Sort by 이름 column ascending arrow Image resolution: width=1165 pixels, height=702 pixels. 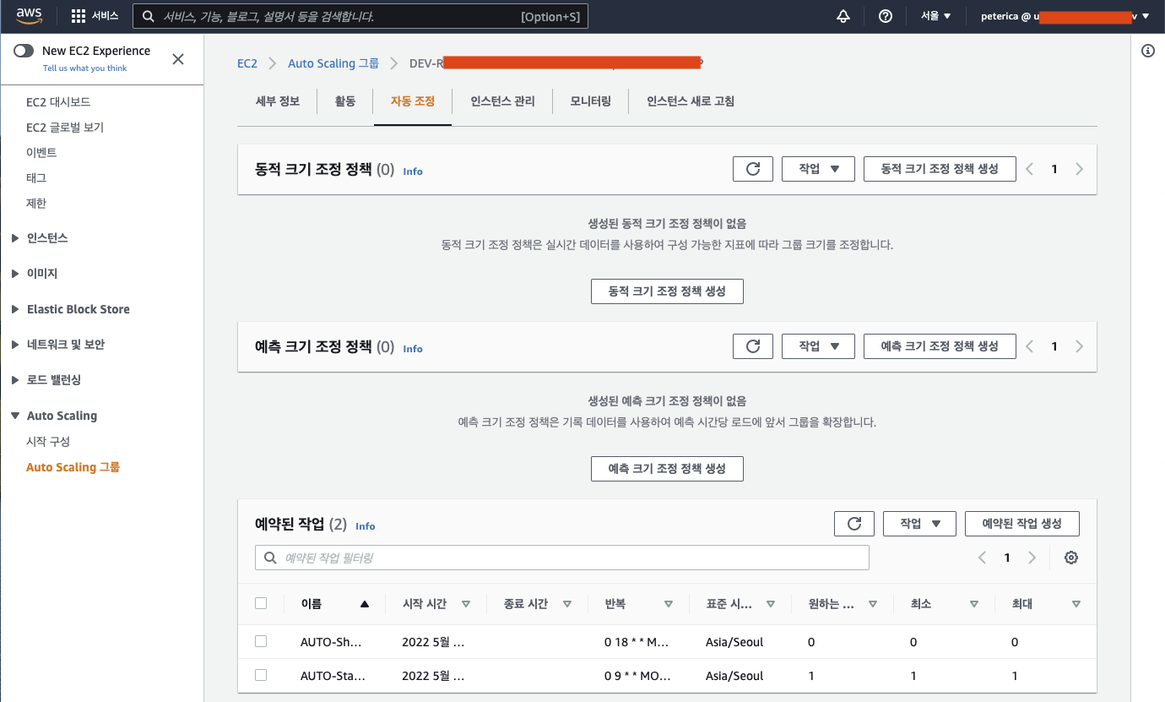pyautogui.click(x=365, y=604)
